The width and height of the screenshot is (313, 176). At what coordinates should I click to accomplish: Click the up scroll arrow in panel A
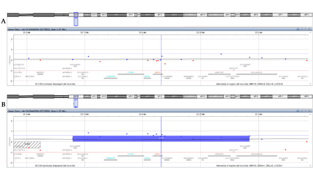[x=310, y=33]
